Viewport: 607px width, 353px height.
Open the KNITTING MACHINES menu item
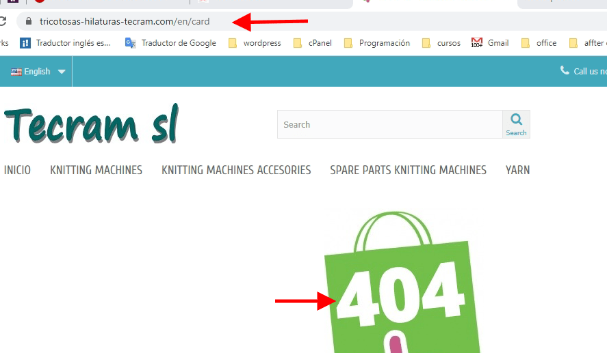point(96,170)
